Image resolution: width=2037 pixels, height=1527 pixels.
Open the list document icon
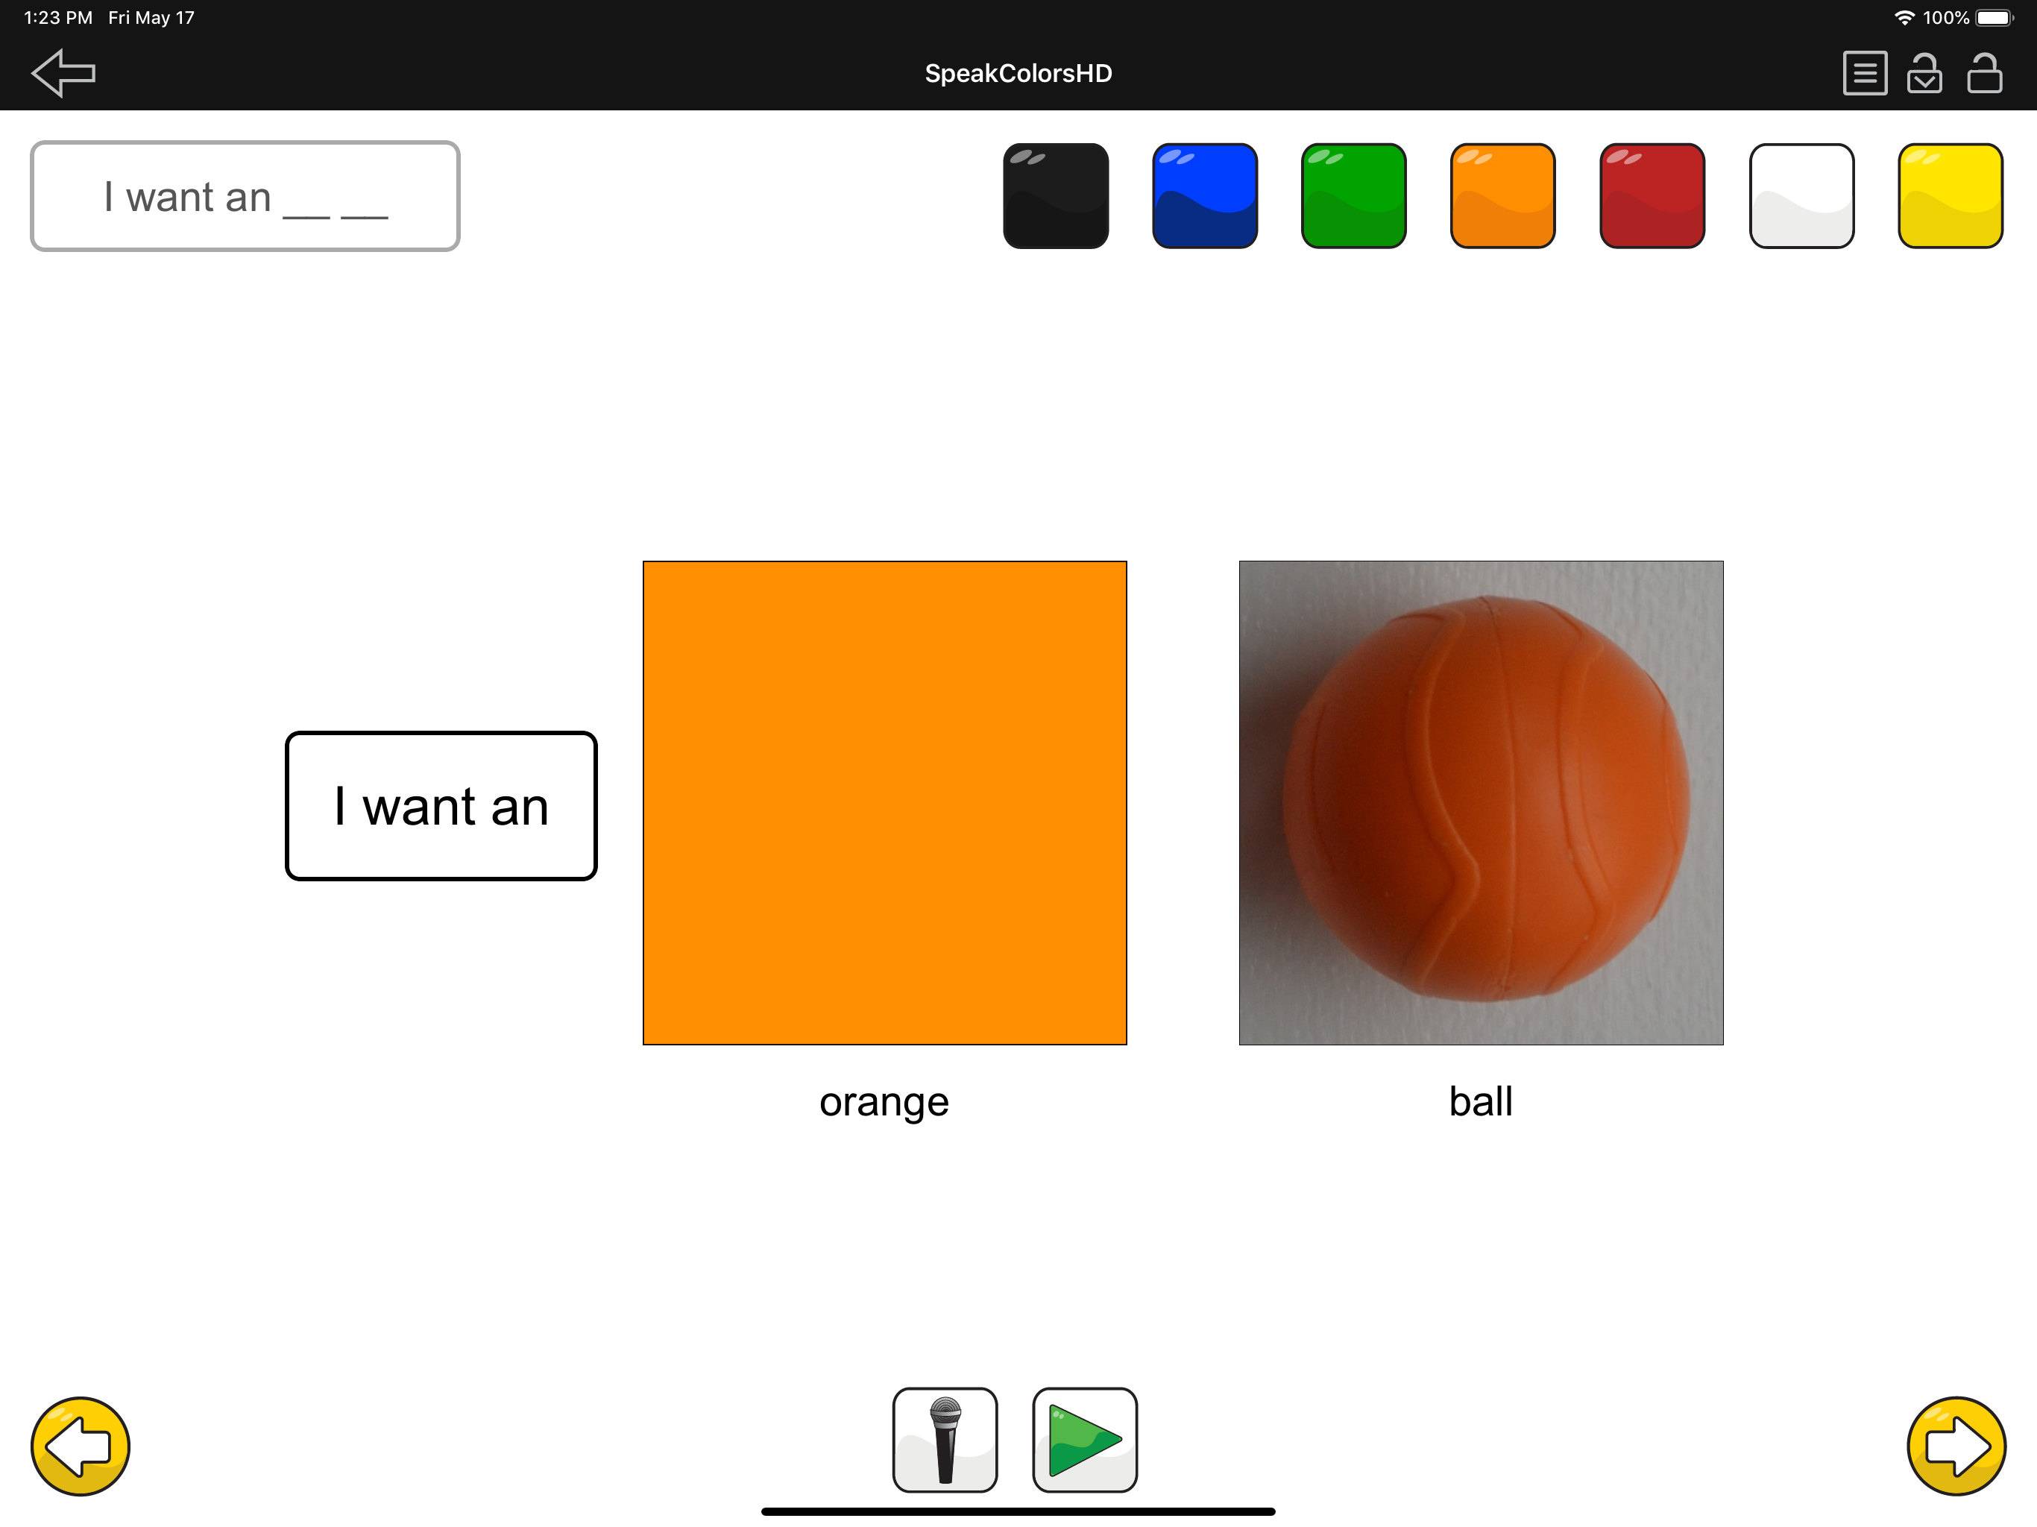(x=1864, y=73)
